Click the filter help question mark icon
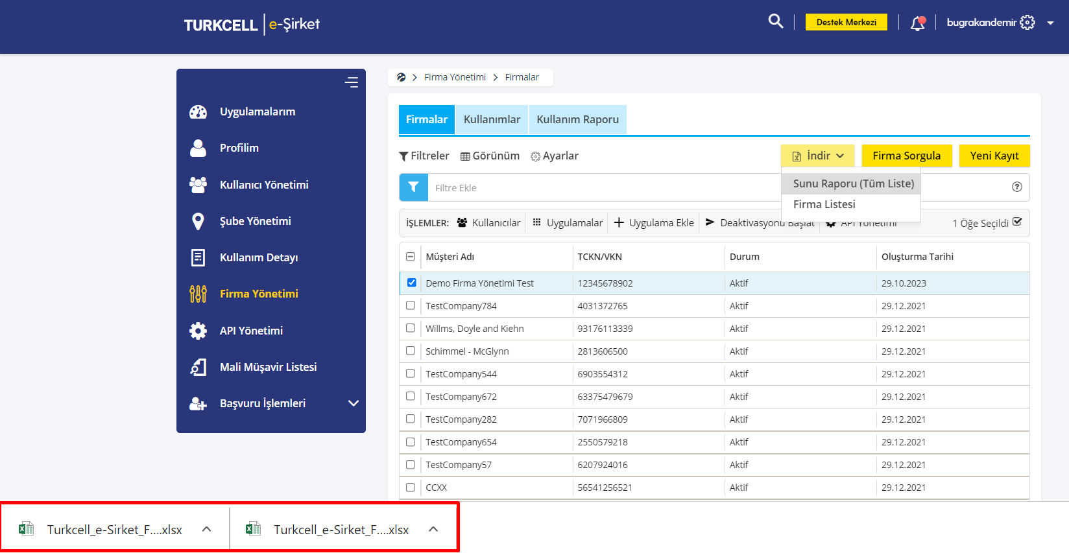Viewport: 1069px width, 553px height. [1016, 187]
